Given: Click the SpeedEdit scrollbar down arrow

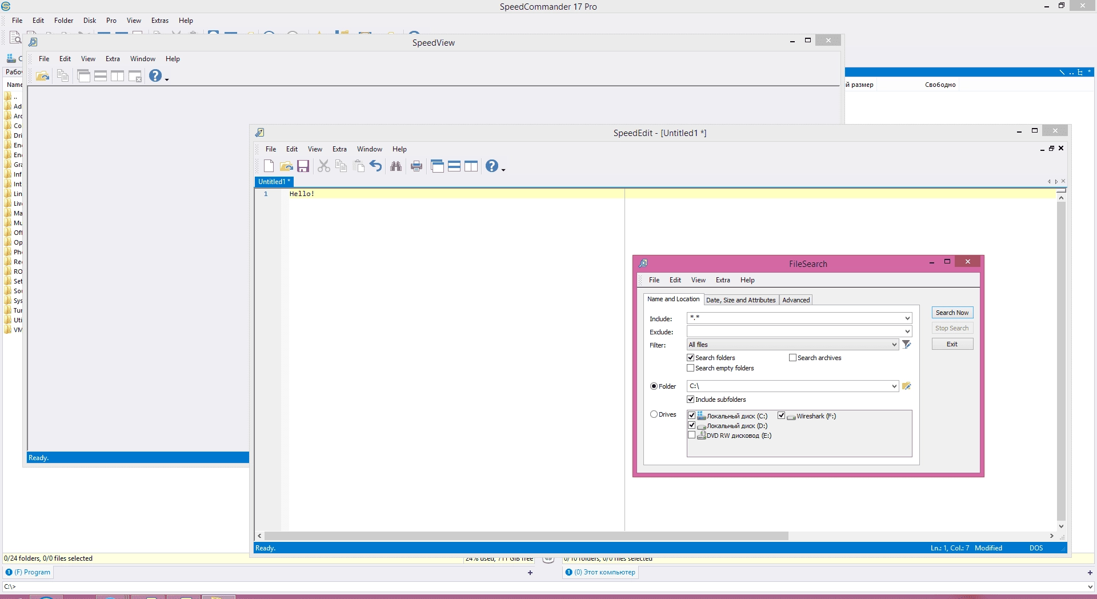Looking at the screenshot, I should [1061, 526].
